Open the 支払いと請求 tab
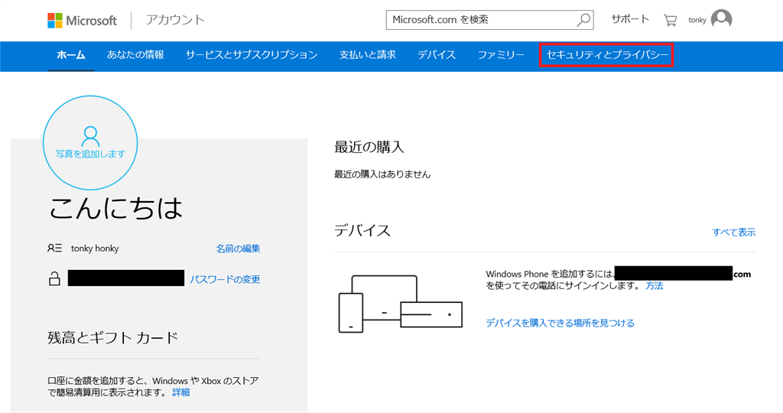This screenshot has width=783, height=413. tap(368, 55)
